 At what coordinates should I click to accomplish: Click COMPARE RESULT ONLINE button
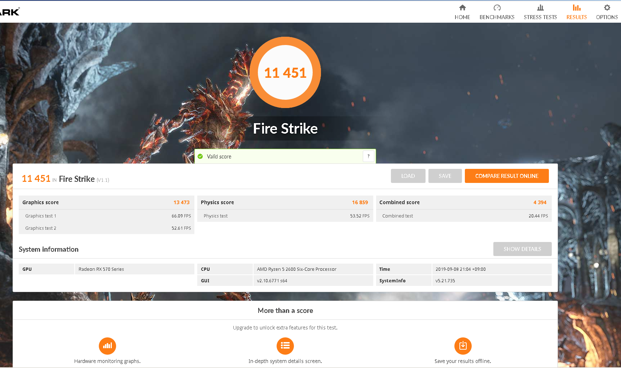pyautogui.click(x=507, y=176)
